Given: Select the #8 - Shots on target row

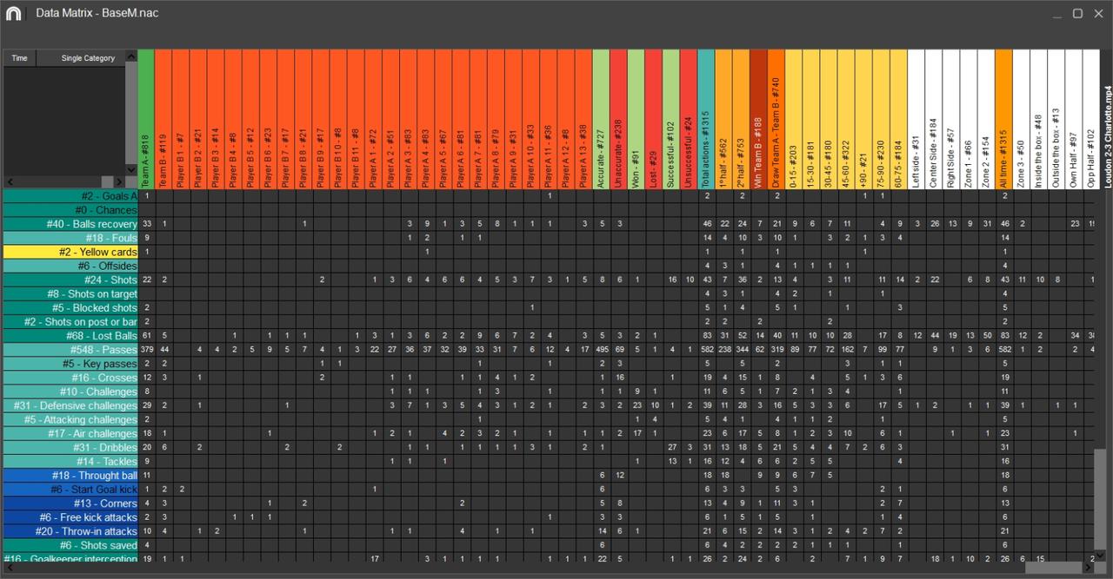Looking at the screenshot, I should point(70,293).
